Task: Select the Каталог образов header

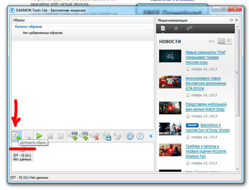Action: (x=28, y=27)
